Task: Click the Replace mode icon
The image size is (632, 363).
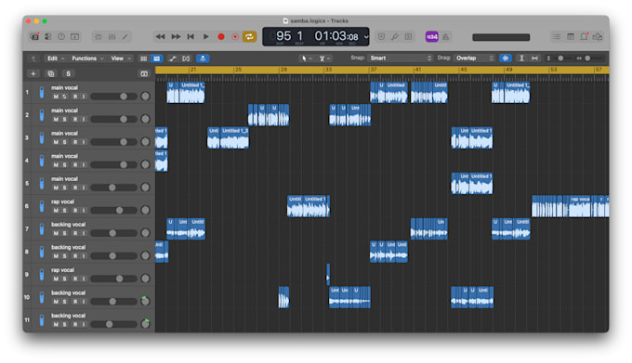Action: (381, 36)
